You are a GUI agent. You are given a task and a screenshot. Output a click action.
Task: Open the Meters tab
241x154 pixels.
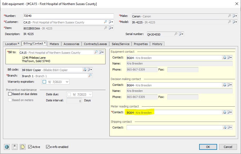click(54, 44)
